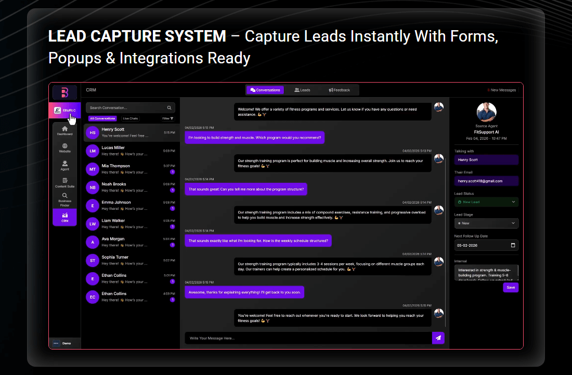The image size is (572, 375).
Task: Open the Filter dropdown in conversations list
Action: click(167, 118)
